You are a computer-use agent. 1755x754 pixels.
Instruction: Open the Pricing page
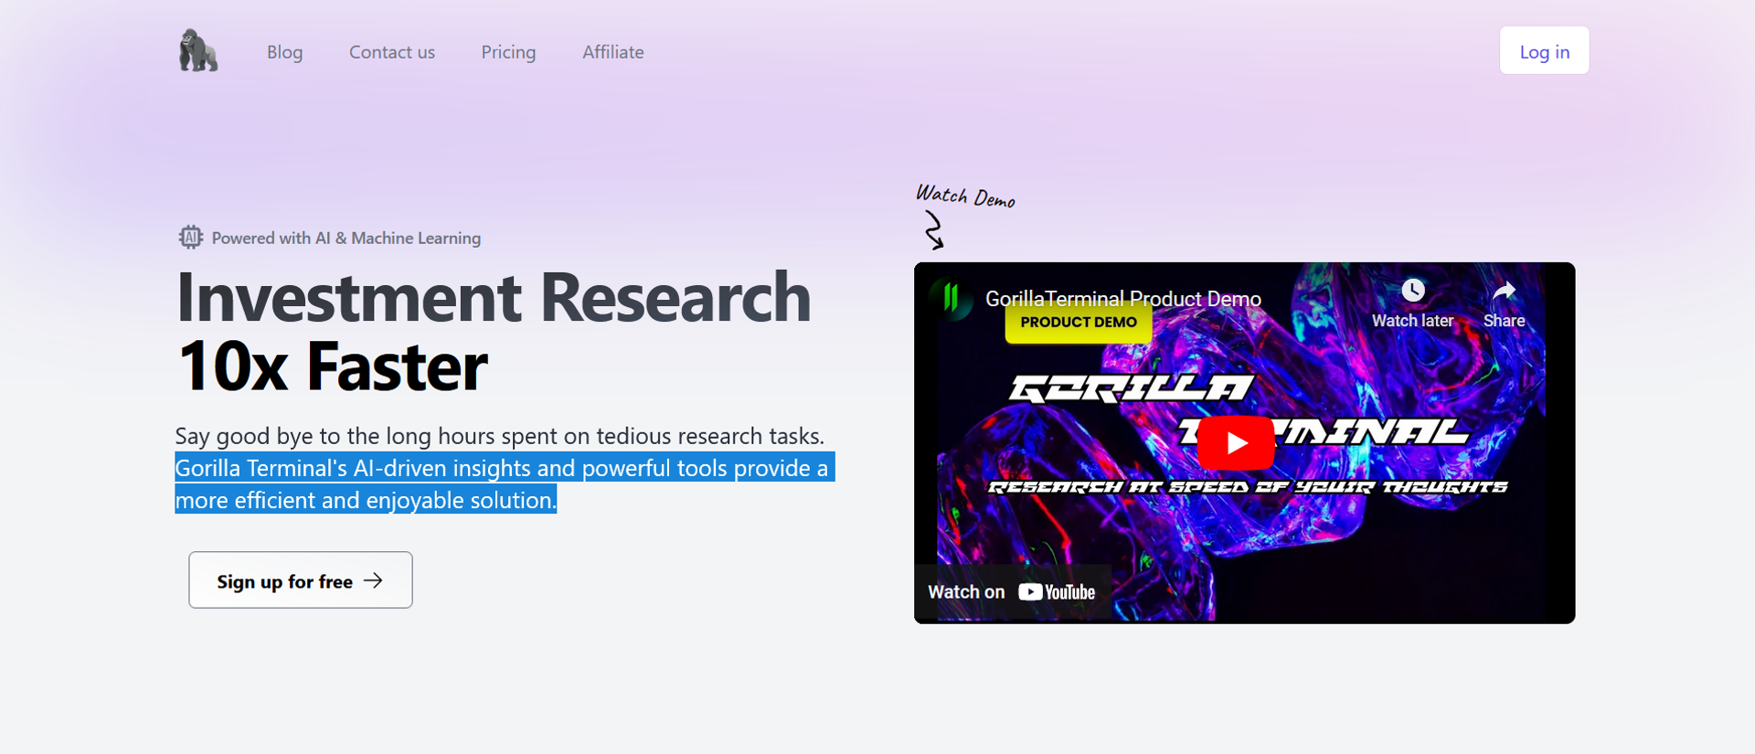coord(508,52)
